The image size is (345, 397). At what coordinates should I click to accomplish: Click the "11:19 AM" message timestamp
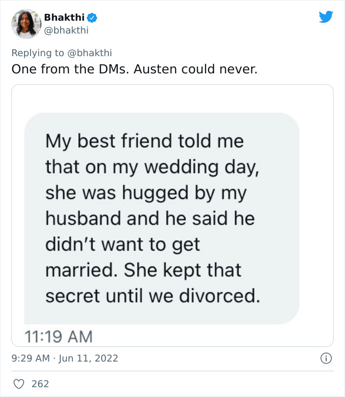(x=58, y=336)
